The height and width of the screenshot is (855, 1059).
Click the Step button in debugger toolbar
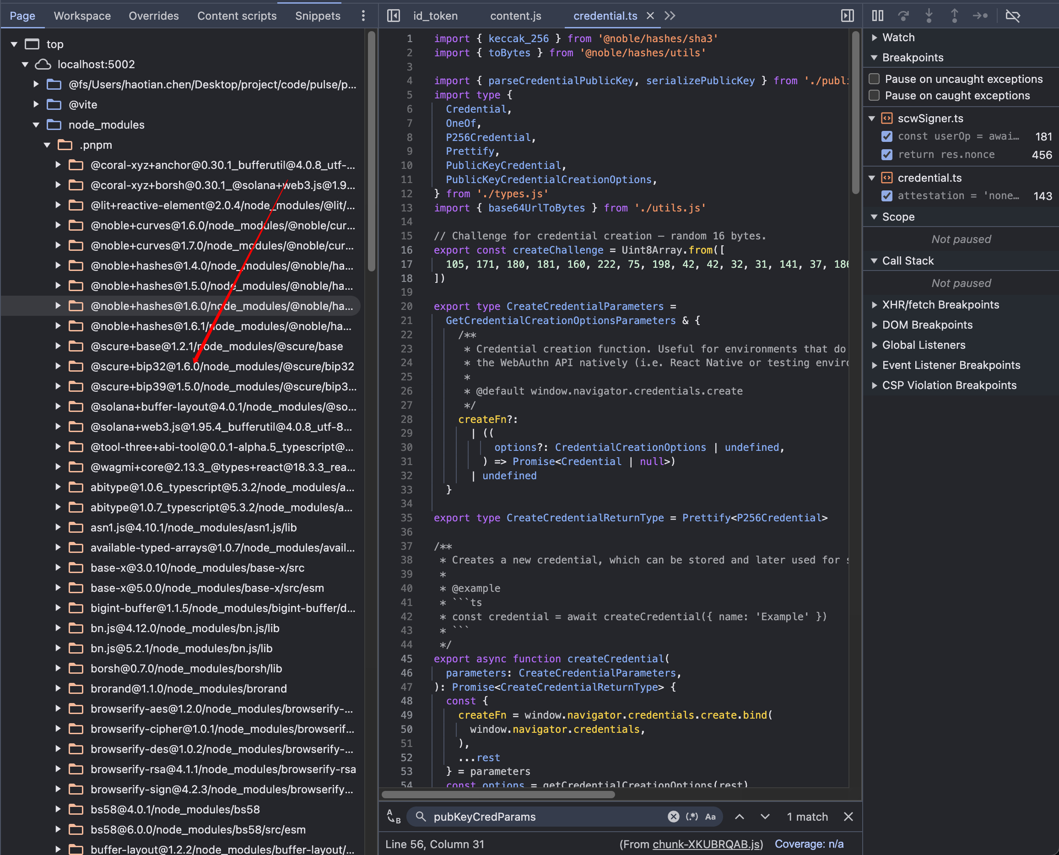coord(980,16)
